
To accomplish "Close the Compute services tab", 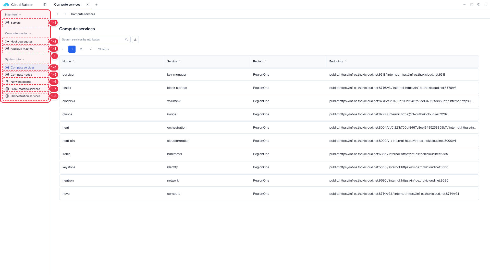I will click(88, 5).
